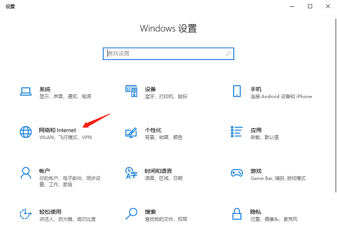Click the Accounts person icon
The width and height of the screenshot is (337, 236).
(26, 173)
